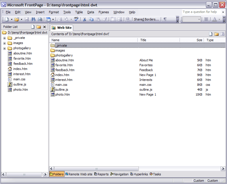Select main.css in the contents list
Viewport: 227px width, 184px height.
[x=61, y=85]
